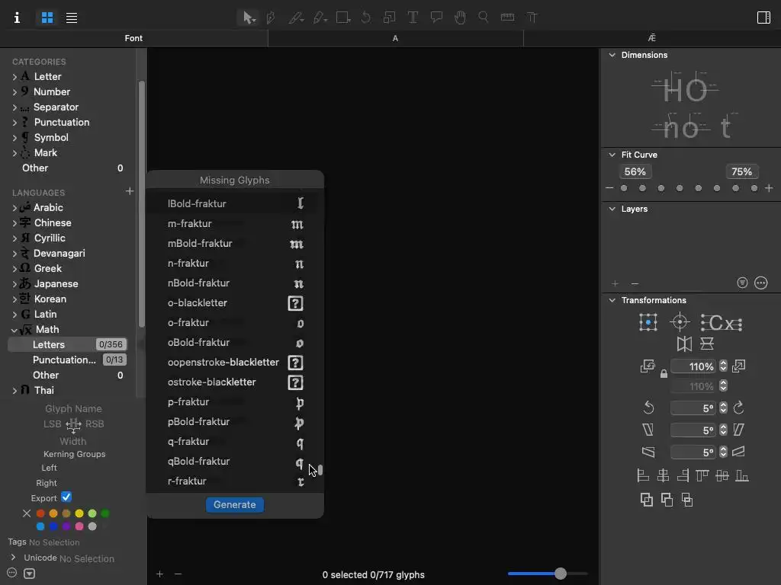
Task: Click the top 110% scale field
Action: tap(693, 366)
